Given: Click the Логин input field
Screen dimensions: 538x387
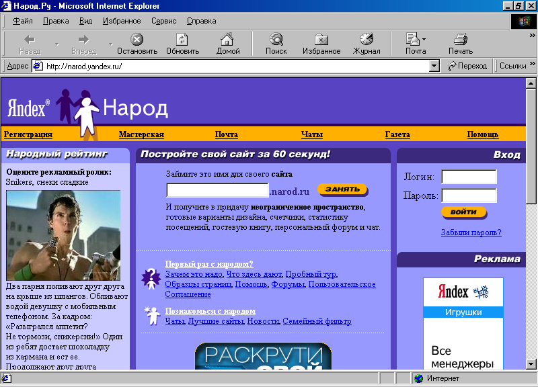Looking at the screenshot, I should tap(469, 177).
